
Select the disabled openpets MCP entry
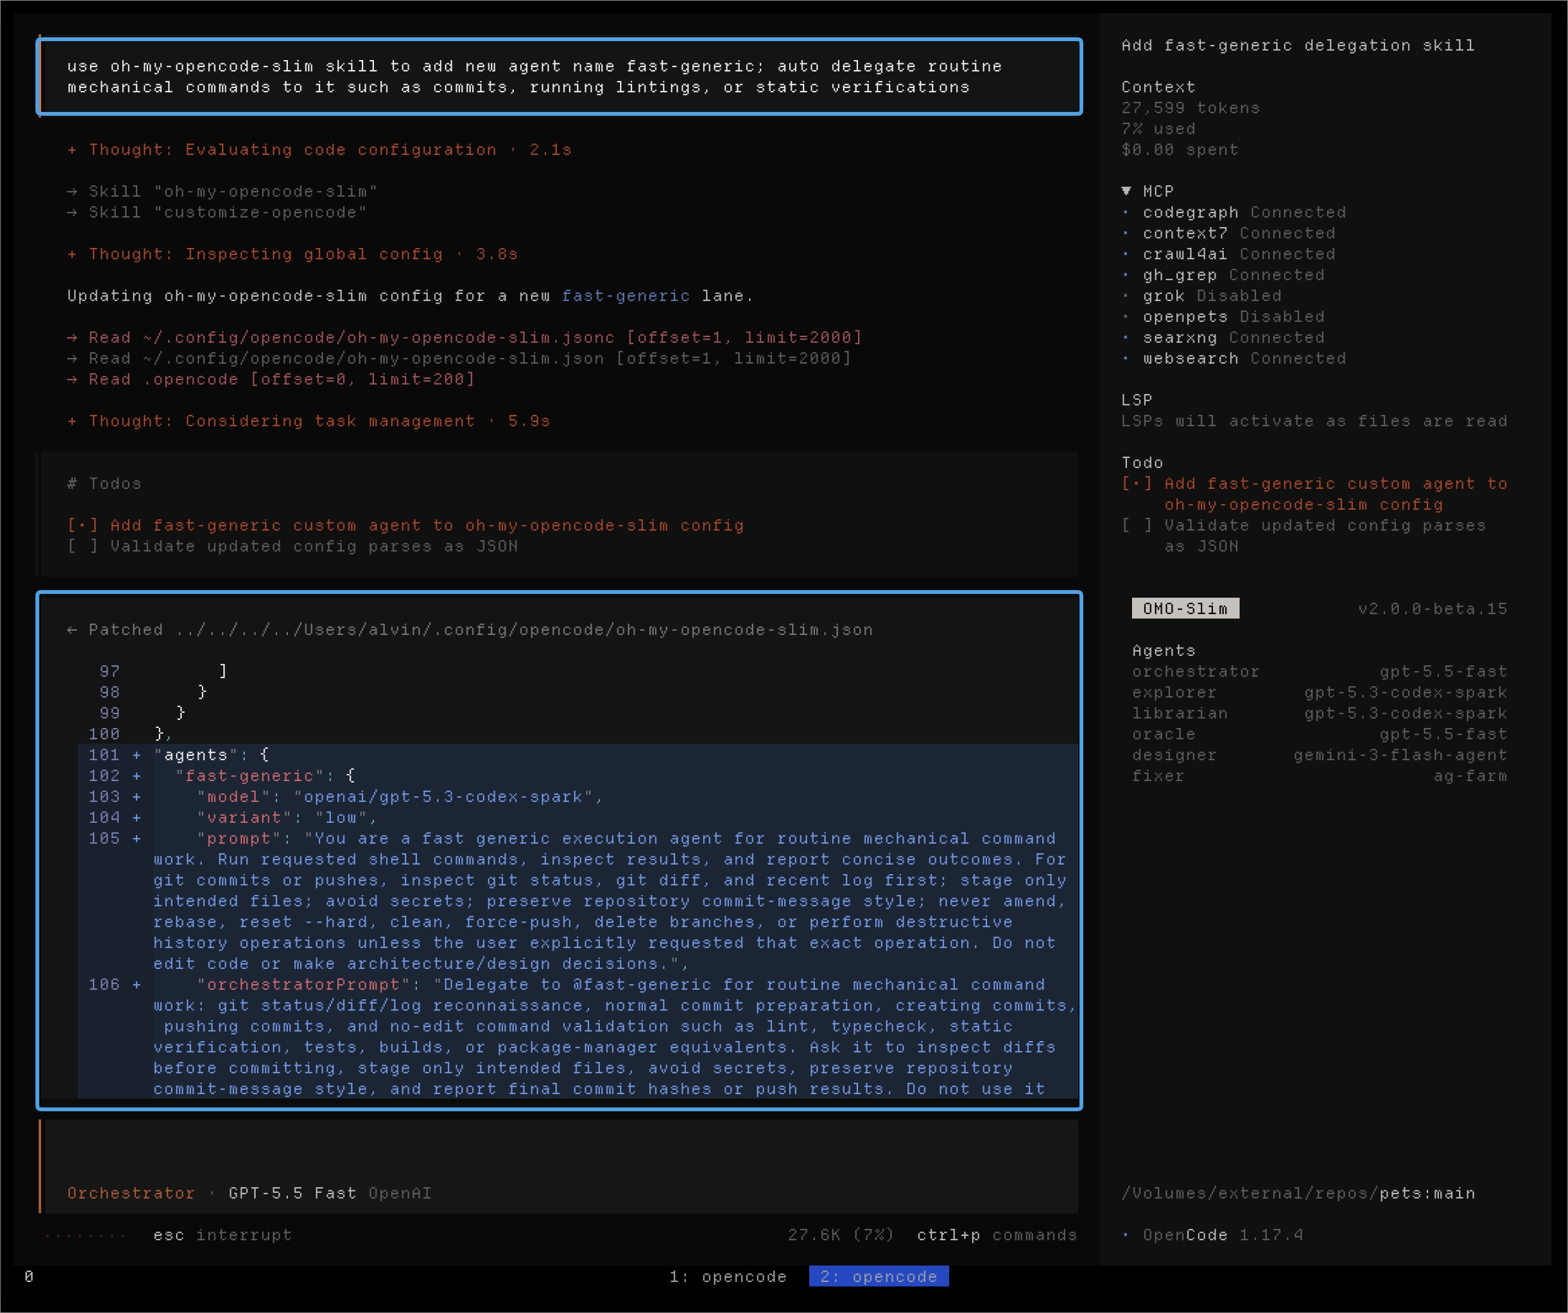click(1223, 316)
